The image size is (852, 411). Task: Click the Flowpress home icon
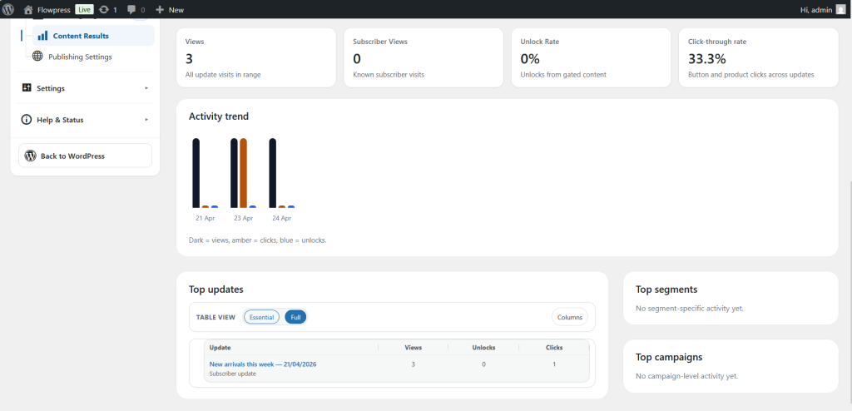pos(28,9)
